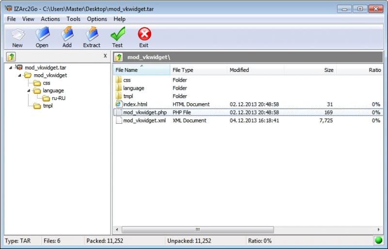Click the 'Ratio: 0%' status bar entry
The width and height of the screenshot is (388, 249).
coord(260,241)
